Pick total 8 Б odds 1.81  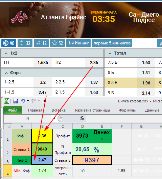(146, 73)
